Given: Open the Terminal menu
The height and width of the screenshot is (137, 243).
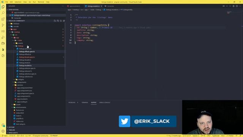Looking at the screenshot, I should click(x=41, y=2).
